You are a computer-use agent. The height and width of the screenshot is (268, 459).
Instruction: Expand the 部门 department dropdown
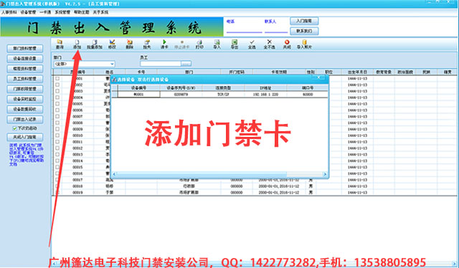(112, 64)
